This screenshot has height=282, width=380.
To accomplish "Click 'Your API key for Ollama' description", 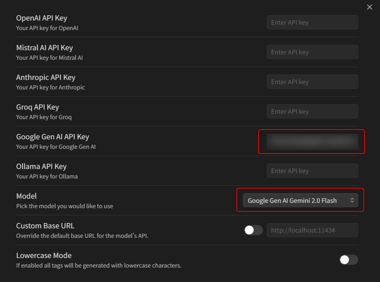I will (x=47, y=177).
